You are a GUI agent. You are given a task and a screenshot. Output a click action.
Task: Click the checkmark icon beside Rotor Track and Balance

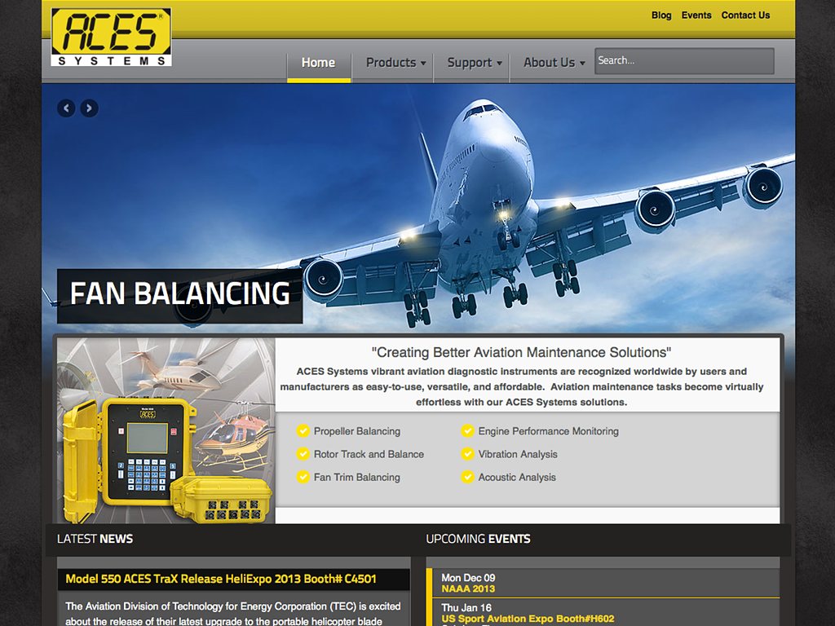303,453
